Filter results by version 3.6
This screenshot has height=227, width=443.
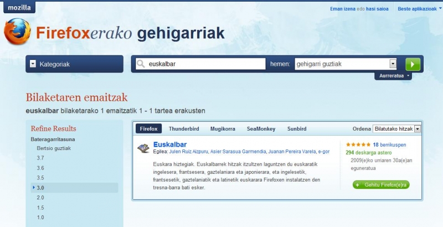(x=40, y=168)
